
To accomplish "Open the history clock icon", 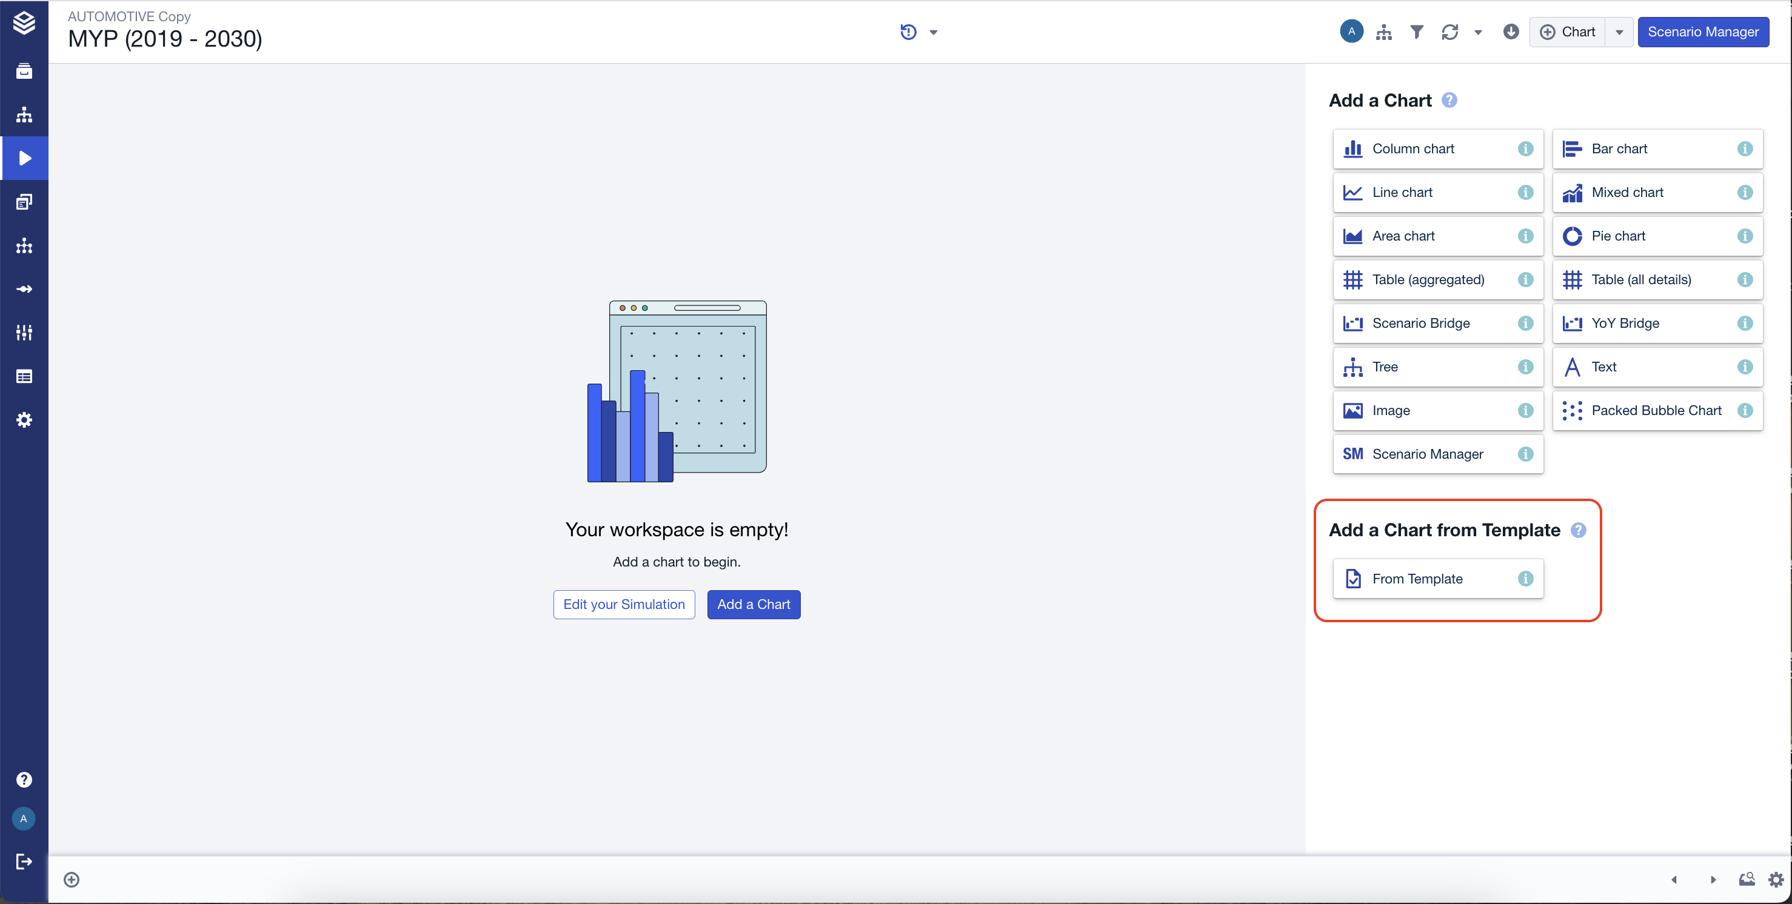I will (x=908, y=32).
